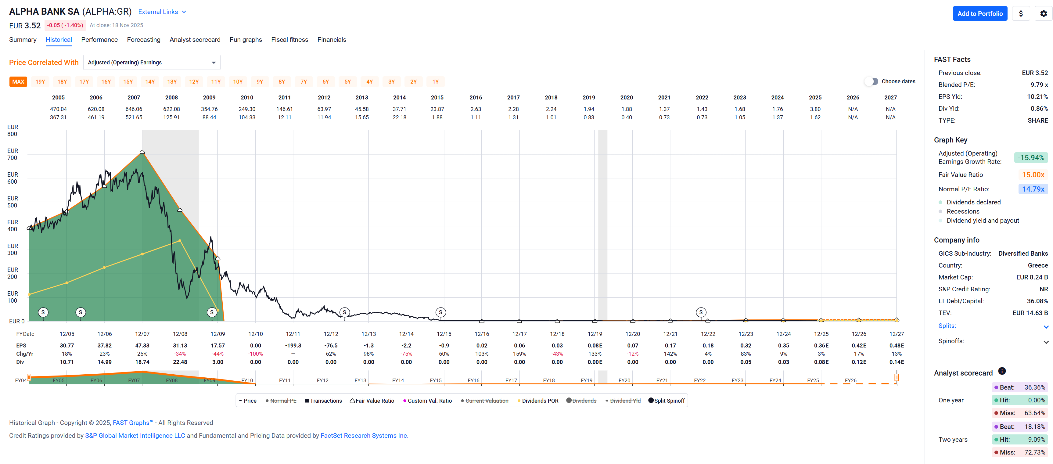
Task: Select the 10Y time range
Action: tap(238, 82)
